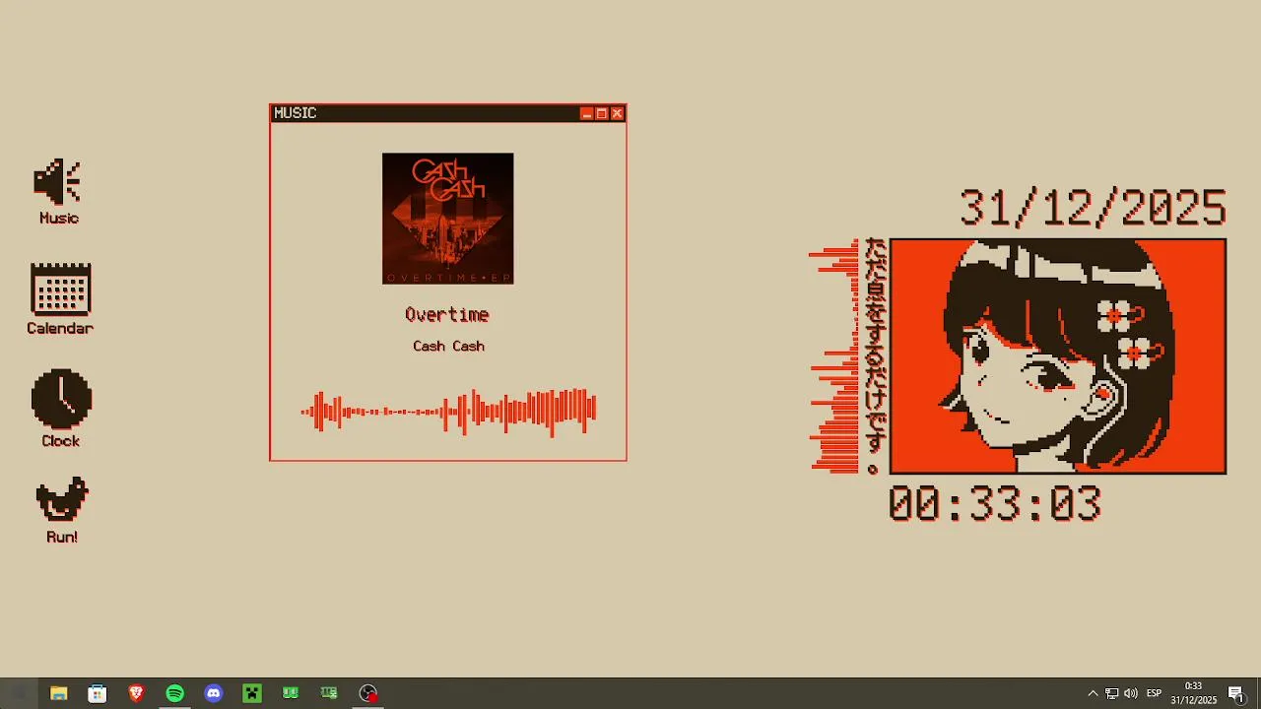Launch the Run! bird icon
Screen dimensions: 1261x709
click(x=62, y=500)
